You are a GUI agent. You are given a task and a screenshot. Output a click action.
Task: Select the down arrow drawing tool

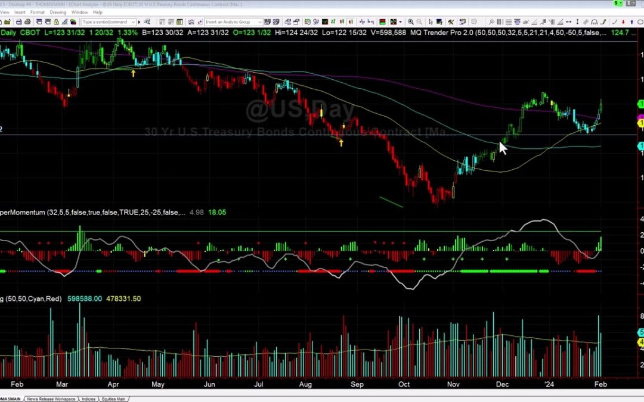[623, 22]
